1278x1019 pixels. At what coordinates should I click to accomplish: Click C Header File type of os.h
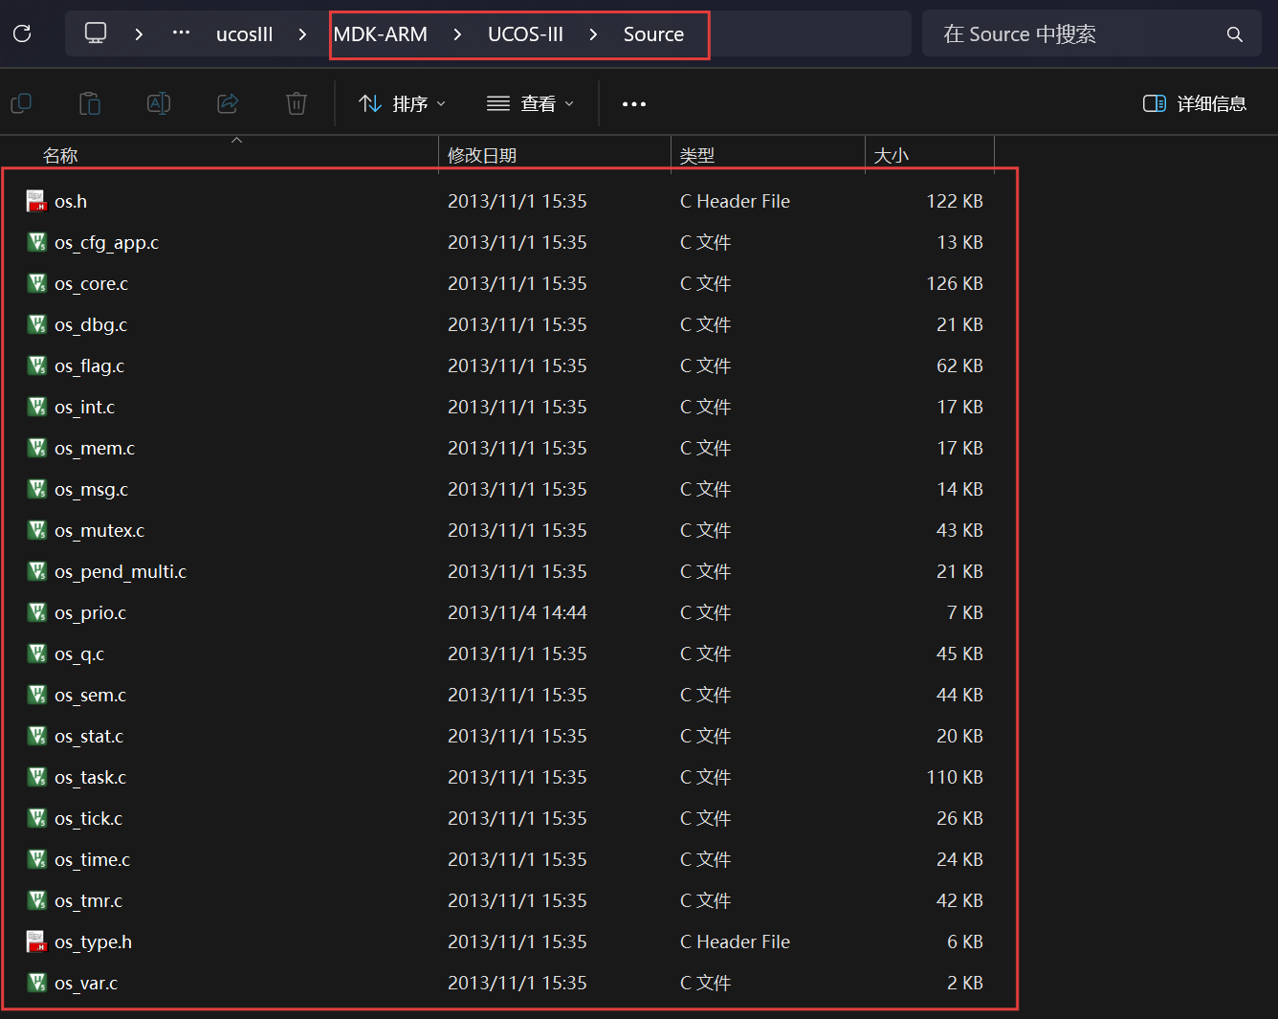pos(735,201)
